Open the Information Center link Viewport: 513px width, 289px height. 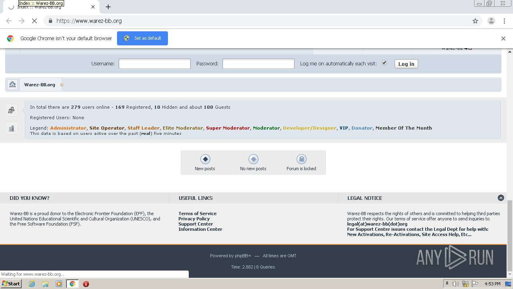pos(200,229)
